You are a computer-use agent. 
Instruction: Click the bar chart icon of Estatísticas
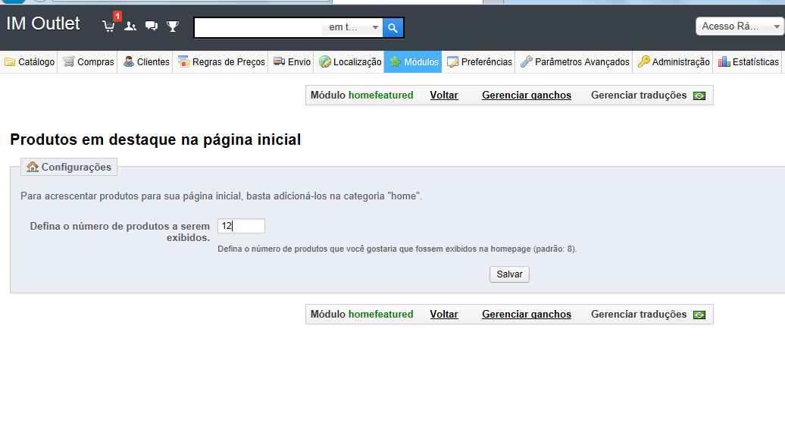coord(724,61)
